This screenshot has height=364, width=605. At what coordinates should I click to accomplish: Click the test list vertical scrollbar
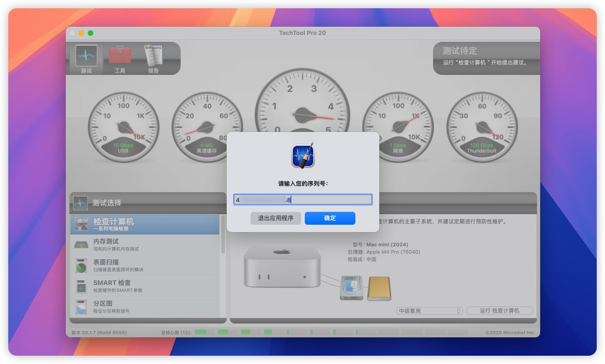point(223,234)
